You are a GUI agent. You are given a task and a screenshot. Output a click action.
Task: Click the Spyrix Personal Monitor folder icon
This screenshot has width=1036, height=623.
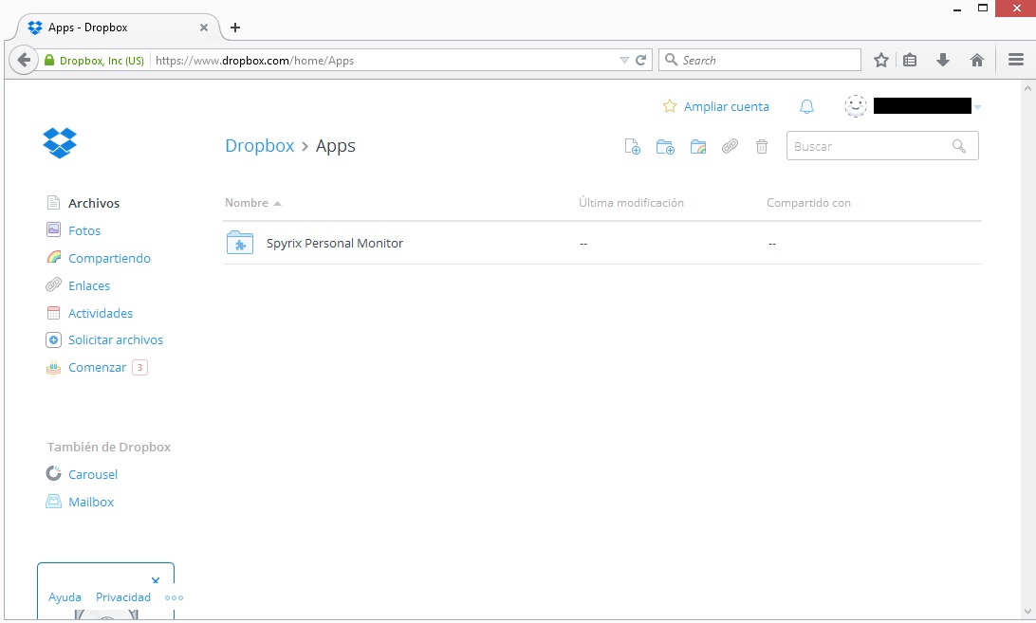click(x=240, y=243)
